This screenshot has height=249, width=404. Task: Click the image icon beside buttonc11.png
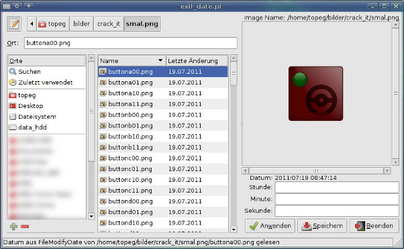[x=103, y=190]
